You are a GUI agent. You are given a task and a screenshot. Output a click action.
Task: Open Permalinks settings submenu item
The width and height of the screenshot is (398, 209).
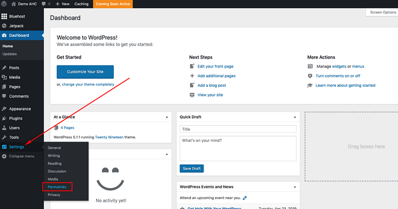(57, 187)
